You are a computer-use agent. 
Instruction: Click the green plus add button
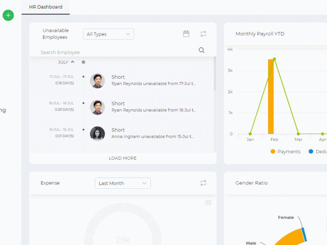(x=8, y=15)
